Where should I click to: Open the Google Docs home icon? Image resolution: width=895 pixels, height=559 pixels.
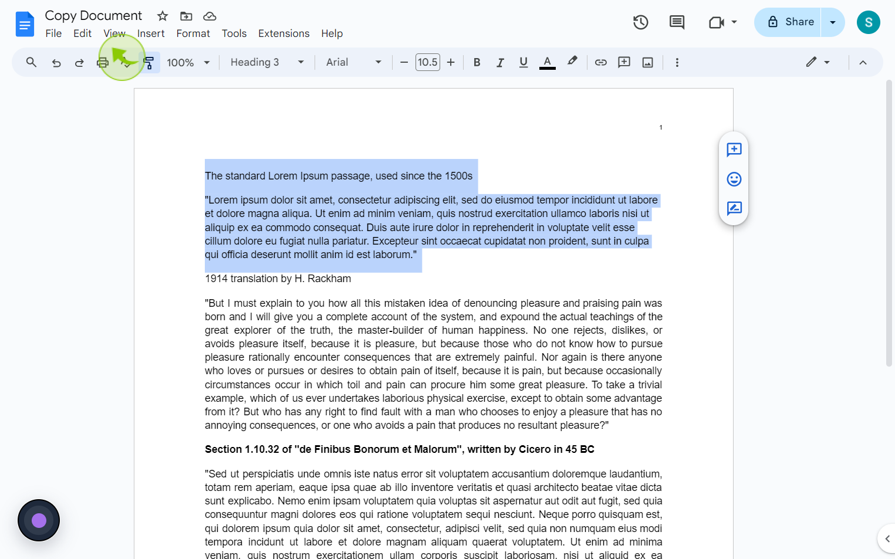[25, 24]
